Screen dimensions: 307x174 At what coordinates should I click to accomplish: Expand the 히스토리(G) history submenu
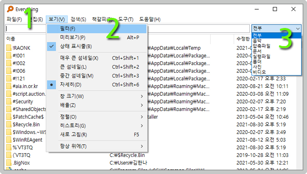97,126
